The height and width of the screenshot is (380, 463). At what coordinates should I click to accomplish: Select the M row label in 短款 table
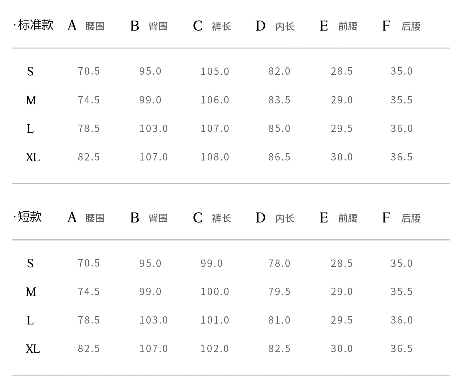[x=31, y=292]
